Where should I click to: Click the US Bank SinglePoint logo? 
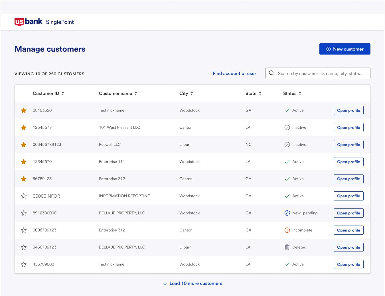click(x=44, y=22)
